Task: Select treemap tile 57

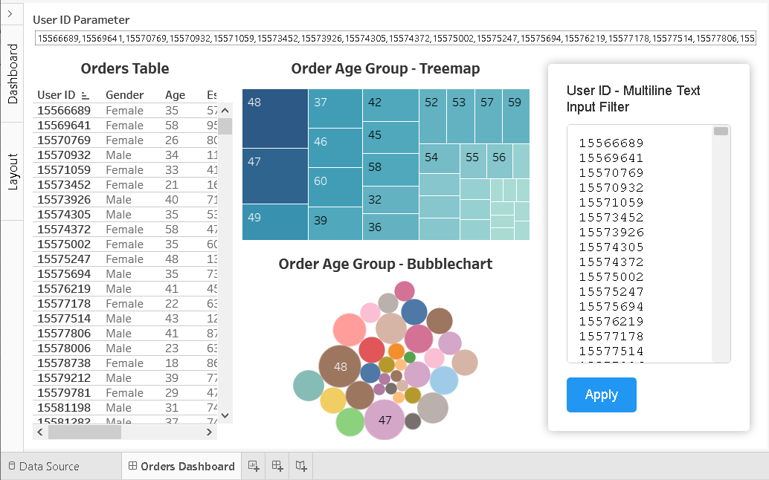Action: [x=489, y=116]
